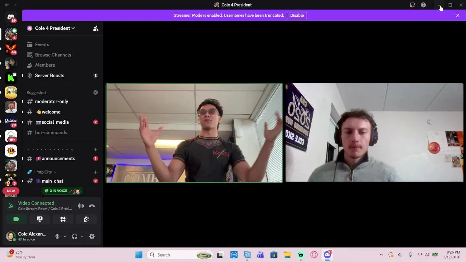Click the Discord taskbar icon

pos(328,255)
